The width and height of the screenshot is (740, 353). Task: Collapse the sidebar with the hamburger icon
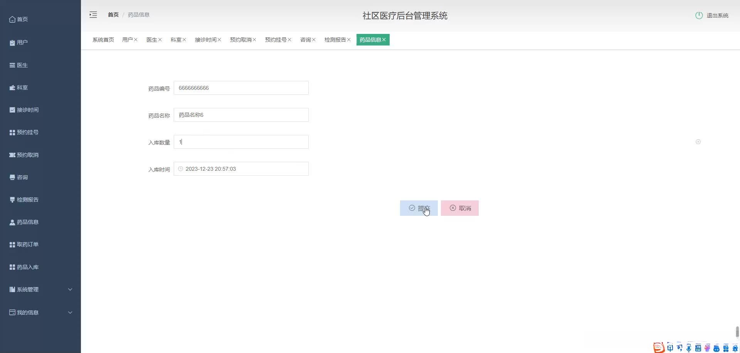tap(93, 15)
